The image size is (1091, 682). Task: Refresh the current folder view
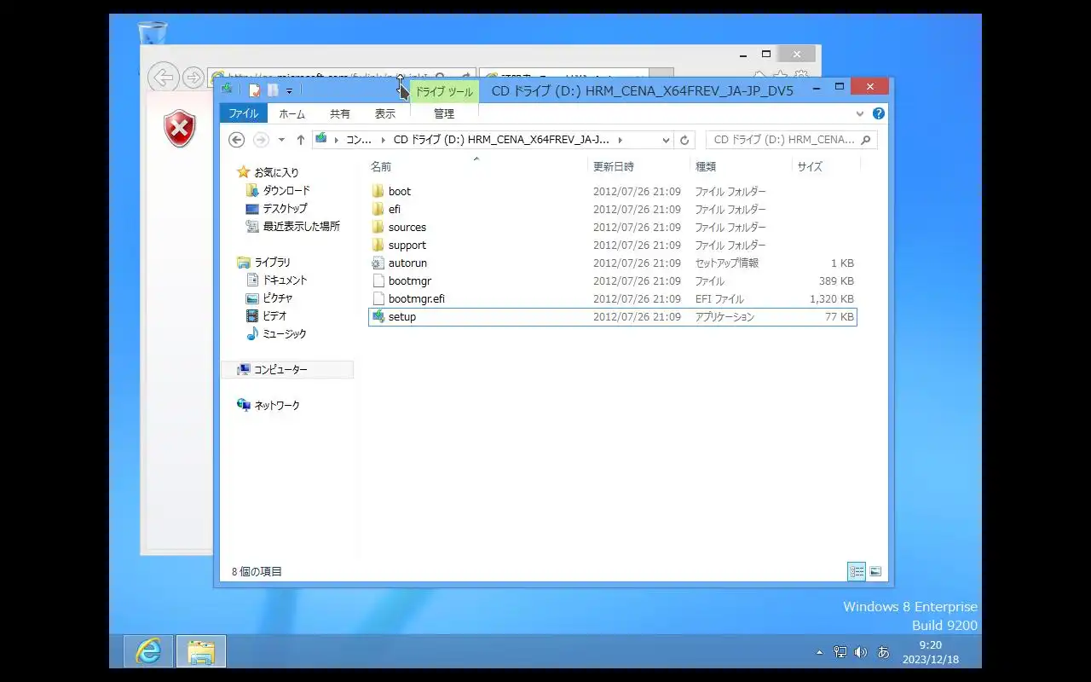coord(684,140)
